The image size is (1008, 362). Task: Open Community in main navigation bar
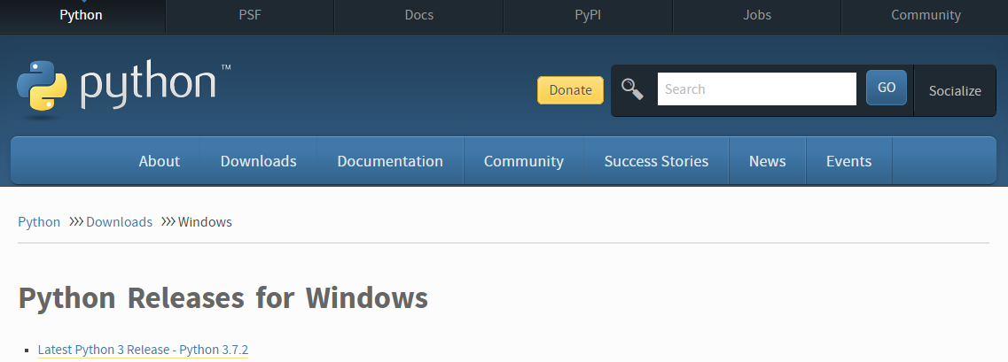click(524, 161)
